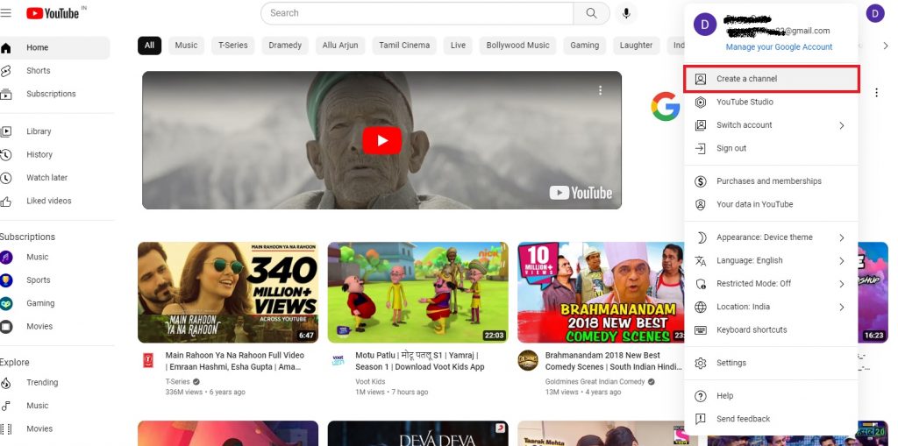The width and height of the screenshot is (898, 446).
Task: Click the Keyboard shortcuts keyboard icon
Action: click(x=701, y=329)
